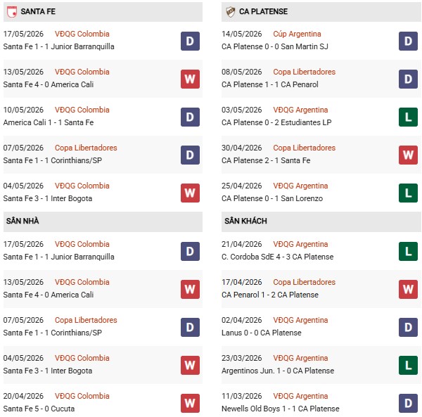Select the SÂN KHÁCH section header
The width and height of the screenshot is (422, 417).
pos(321,221)
